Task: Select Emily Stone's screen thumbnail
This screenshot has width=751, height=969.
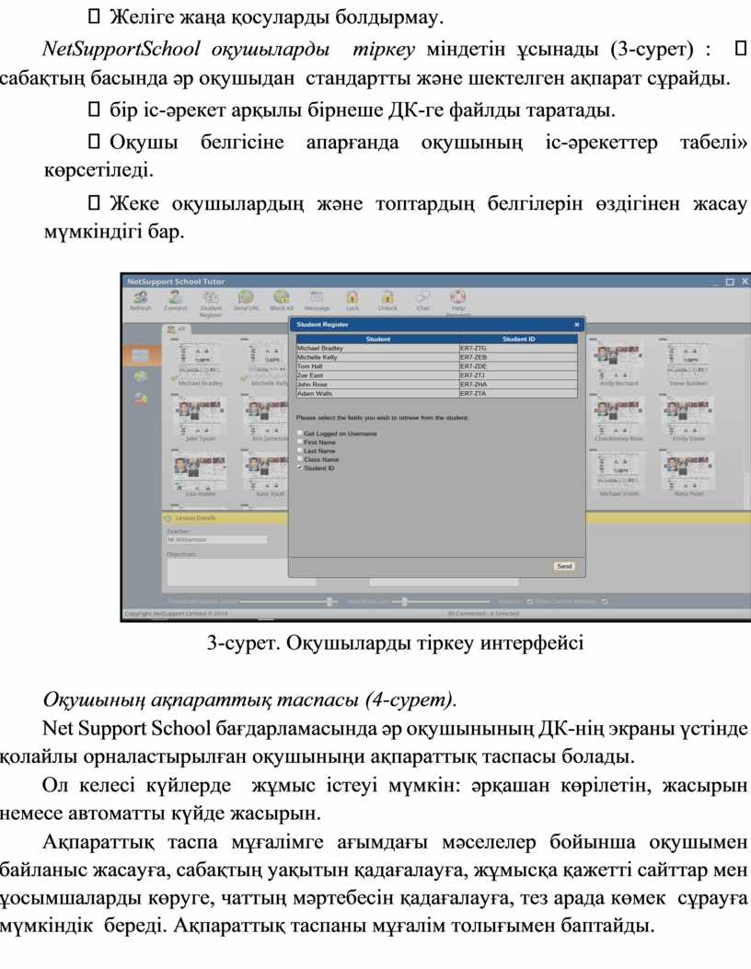Action: click(687, 415)
